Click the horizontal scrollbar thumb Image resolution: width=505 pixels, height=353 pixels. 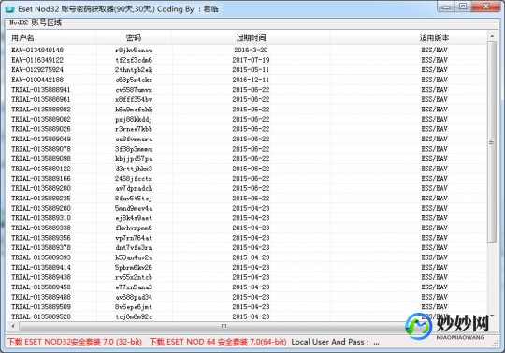click(x=223, y=326)
